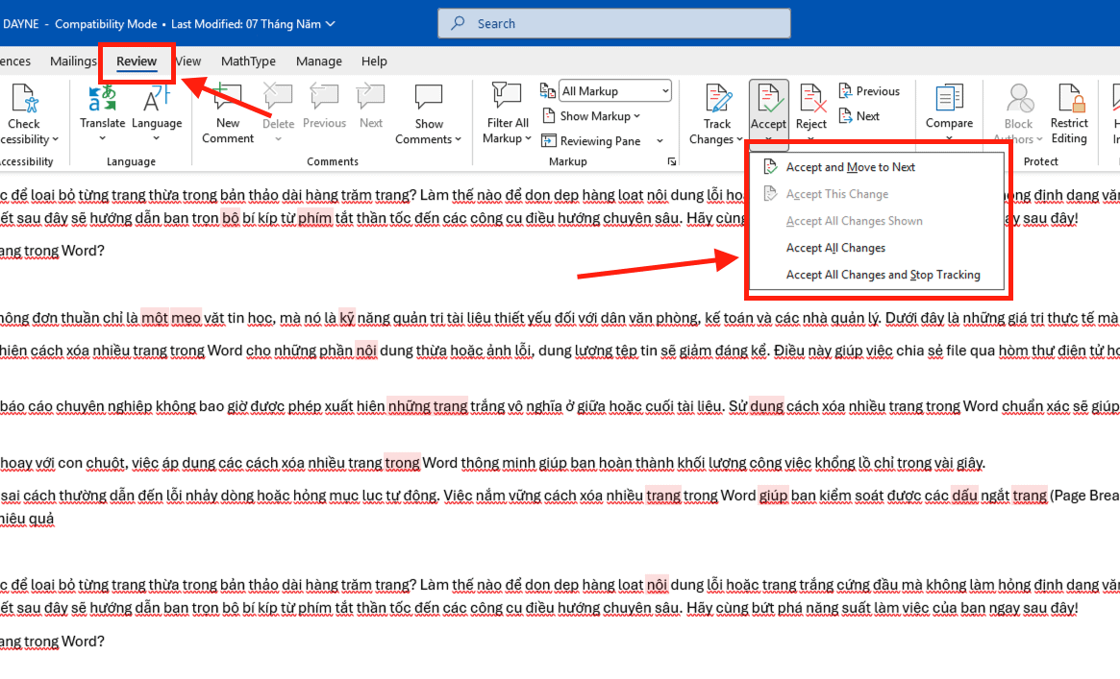
Task: Toggle Show Comments
Action: pos(429,112)
